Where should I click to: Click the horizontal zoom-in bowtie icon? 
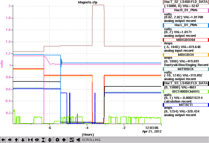click(x=30, y=140)
